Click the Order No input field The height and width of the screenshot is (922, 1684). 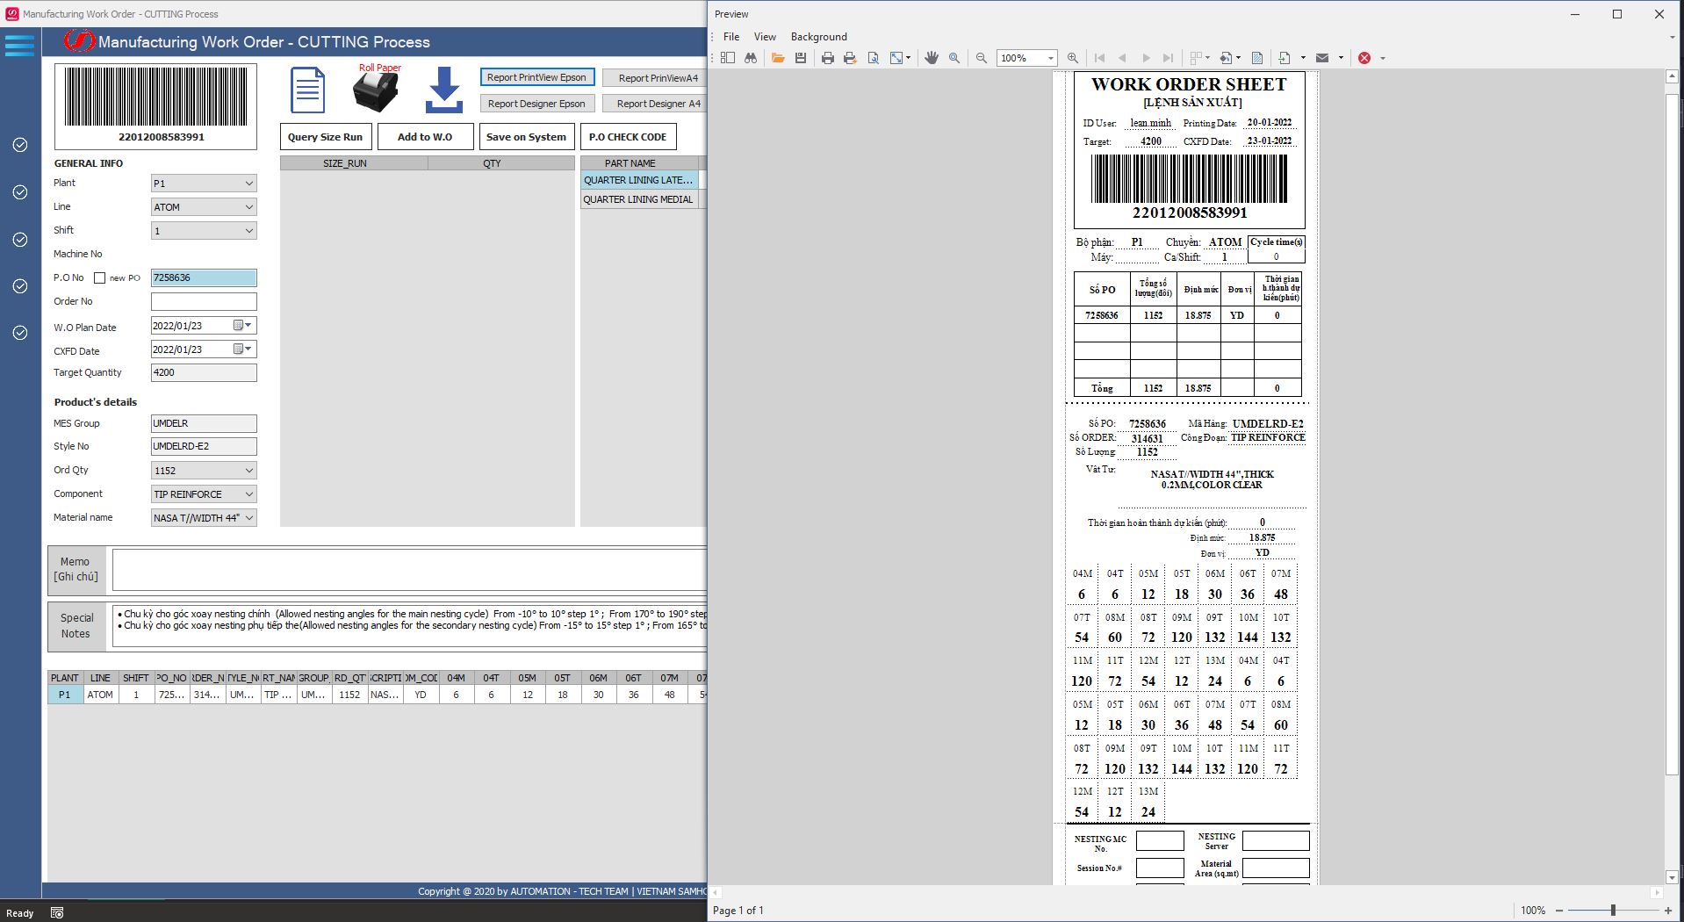coord(204,302)
